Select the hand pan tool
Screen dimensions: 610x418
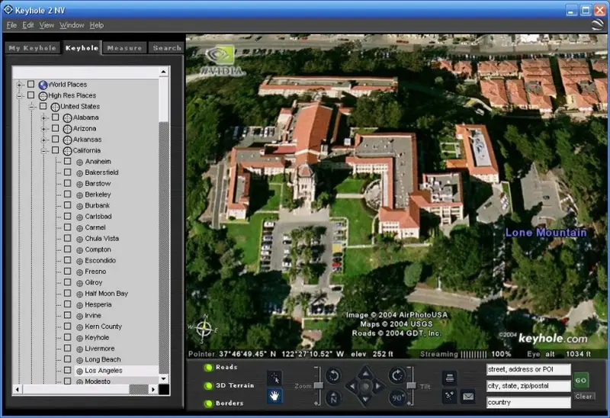274,396
